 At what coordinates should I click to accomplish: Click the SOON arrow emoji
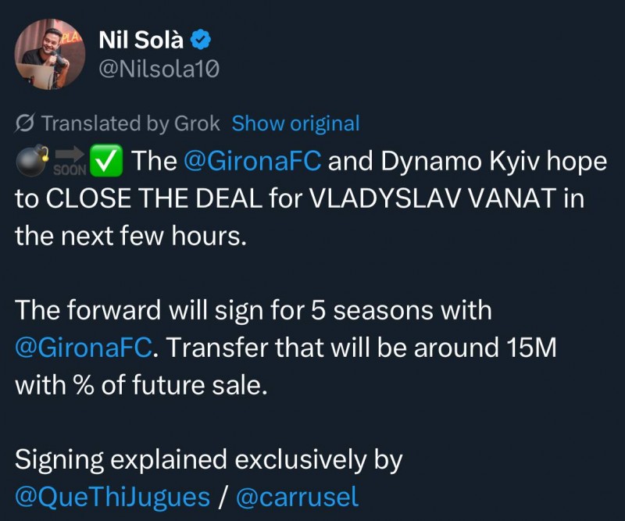pyautogui.click(x=67, y=162)
